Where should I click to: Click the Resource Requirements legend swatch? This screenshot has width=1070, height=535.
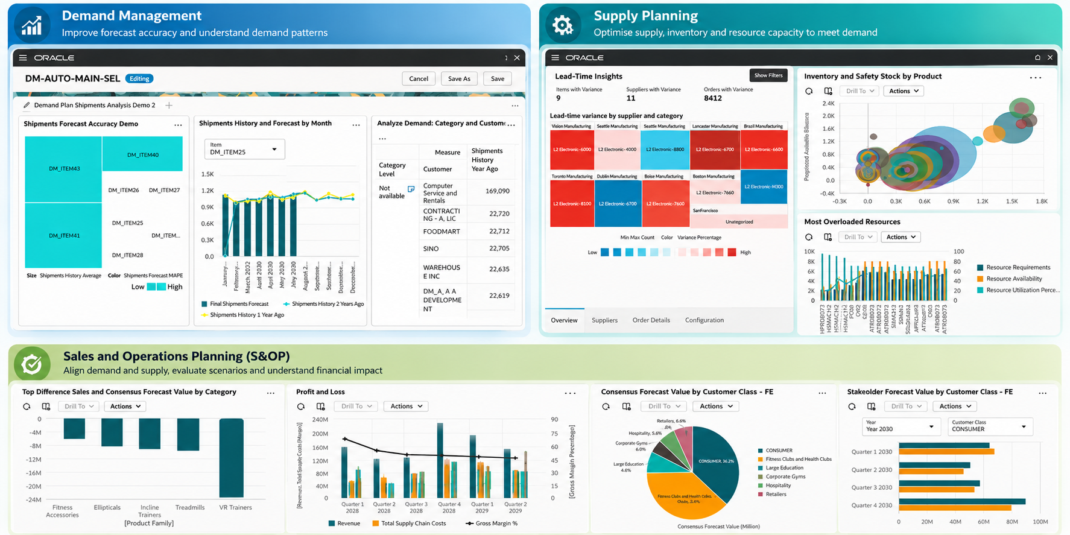981,267
